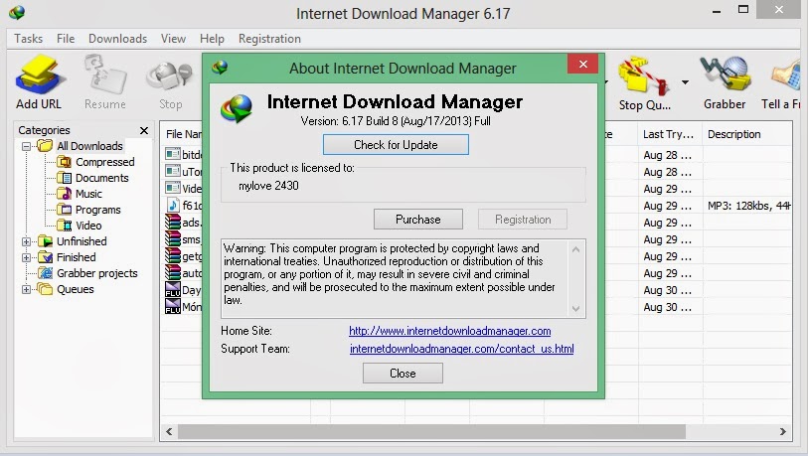Select the All Downloads folder
The height and width of the screenshot is (456, 808).
click(89, 146)
